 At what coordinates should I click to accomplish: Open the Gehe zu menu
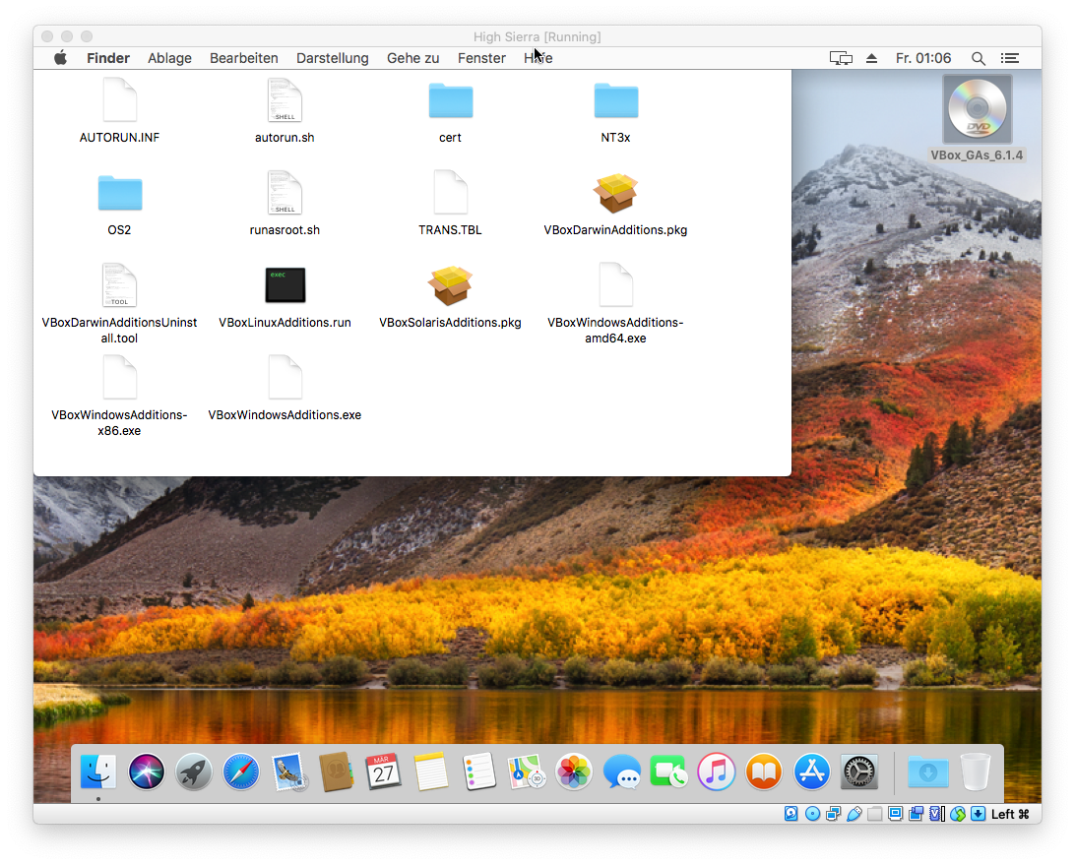[412, 58]
